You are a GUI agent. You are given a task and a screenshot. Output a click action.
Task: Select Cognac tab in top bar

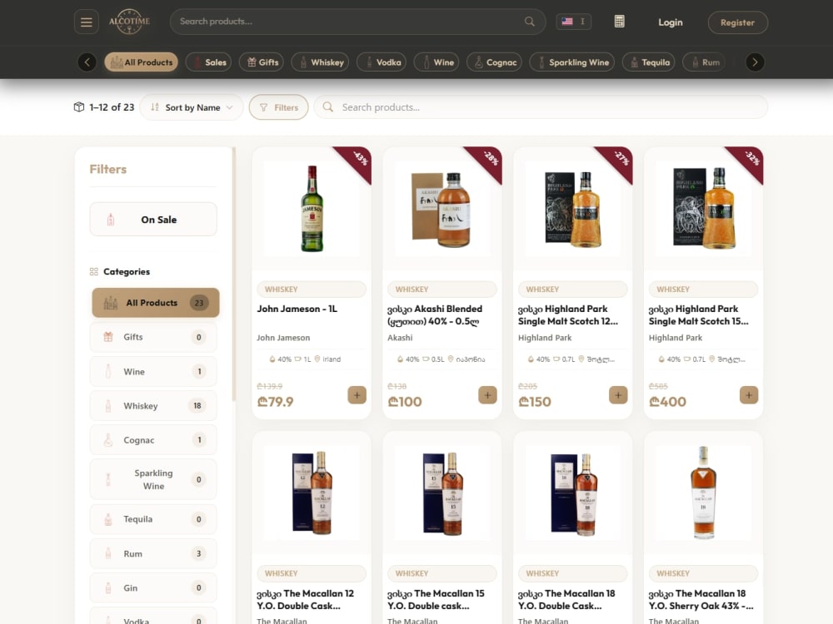click(495, 62)
